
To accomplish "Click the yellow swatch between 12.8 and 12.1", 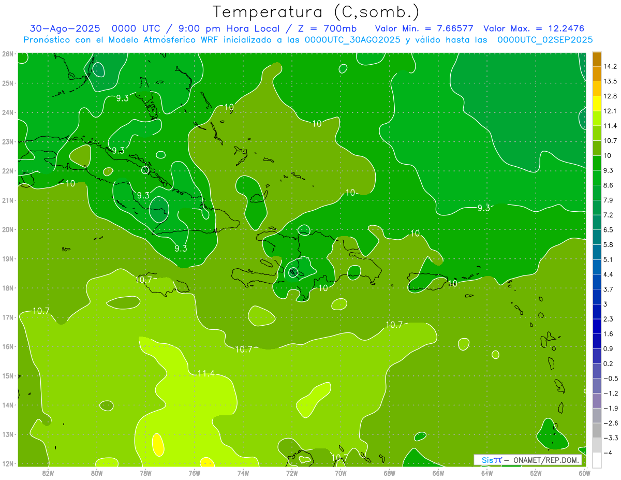I will [x=597, y=104].
